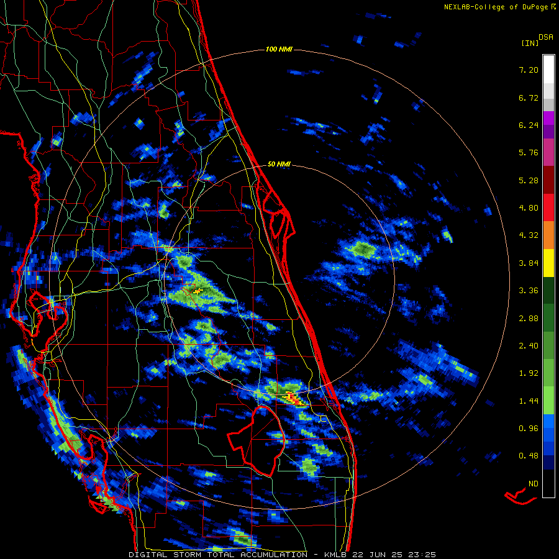This screenshot has width=559, height=559.
Task: Click the 50 NMI range ring label
Action: click(279, 165)
